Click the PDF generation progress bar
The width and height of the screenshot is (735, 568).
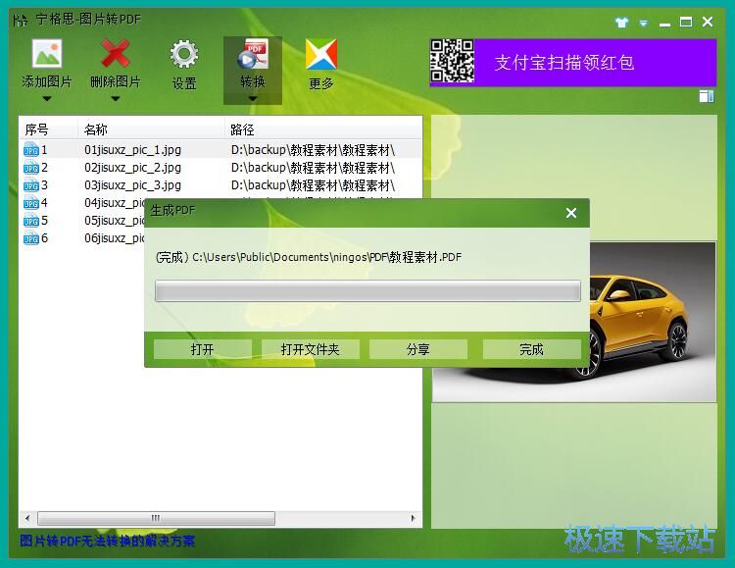coord(367,291)
